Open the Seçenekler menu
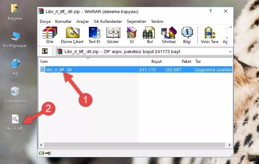The image size is (259, 164). [136, 22]
